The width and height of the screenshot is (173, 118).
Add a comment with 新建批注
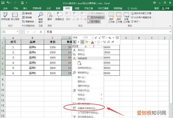coord(59,16)
